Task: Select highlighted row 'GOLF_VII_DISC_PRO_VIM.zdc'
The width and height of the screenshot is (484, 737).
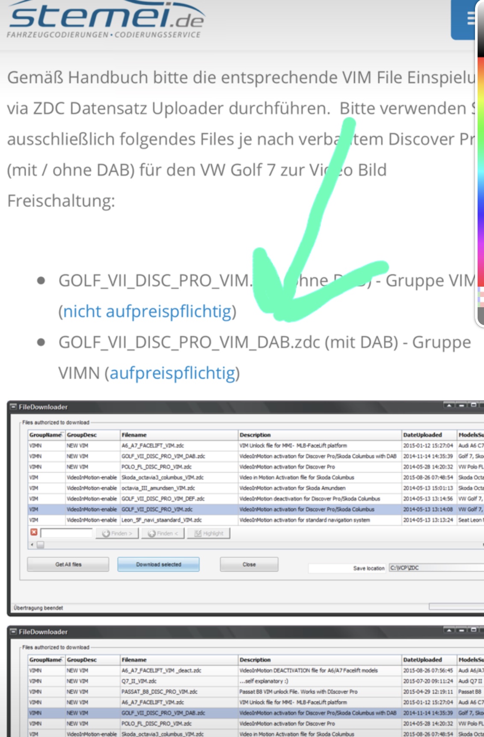Action: click(x=256, y=509)
